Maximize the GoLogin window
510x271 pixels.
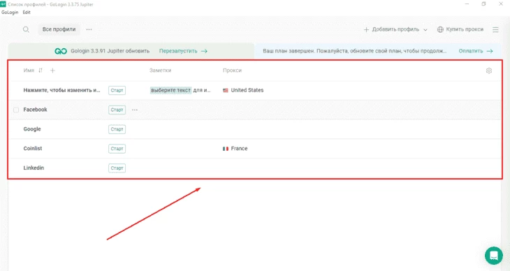pos(483,4)
